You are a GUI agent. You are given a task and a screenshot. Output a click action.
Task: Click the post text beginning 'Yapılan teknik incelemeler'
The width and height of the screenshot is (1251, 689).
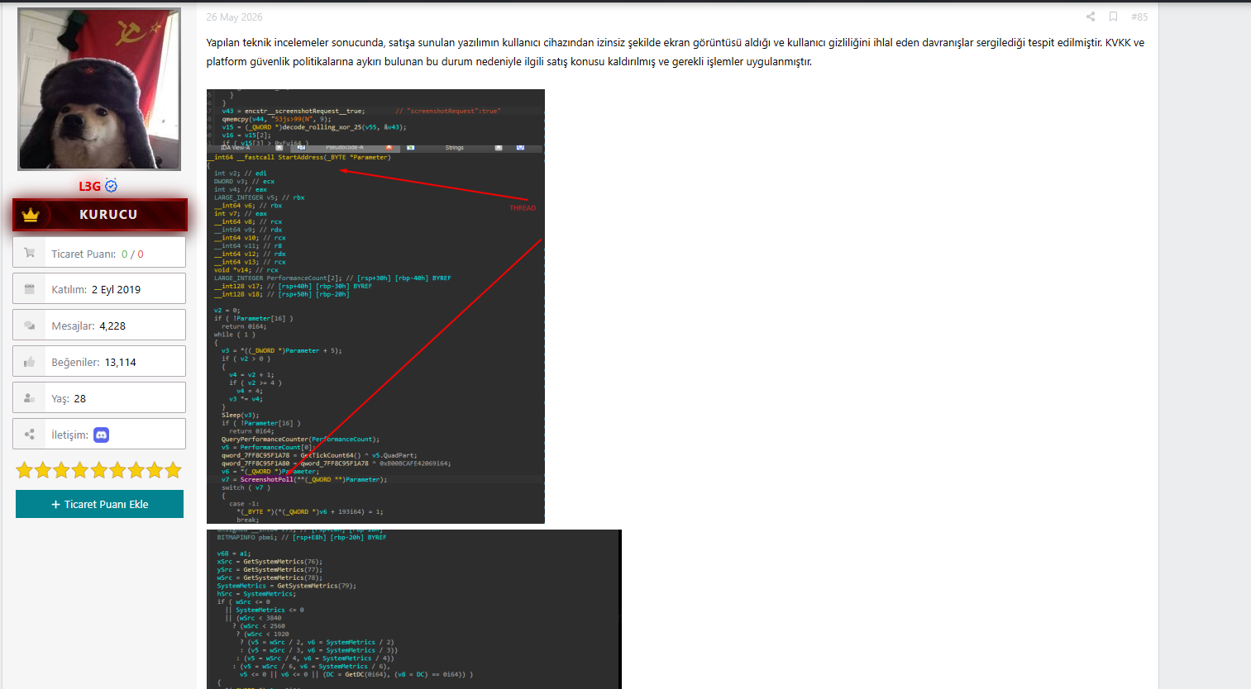[676, 52]
